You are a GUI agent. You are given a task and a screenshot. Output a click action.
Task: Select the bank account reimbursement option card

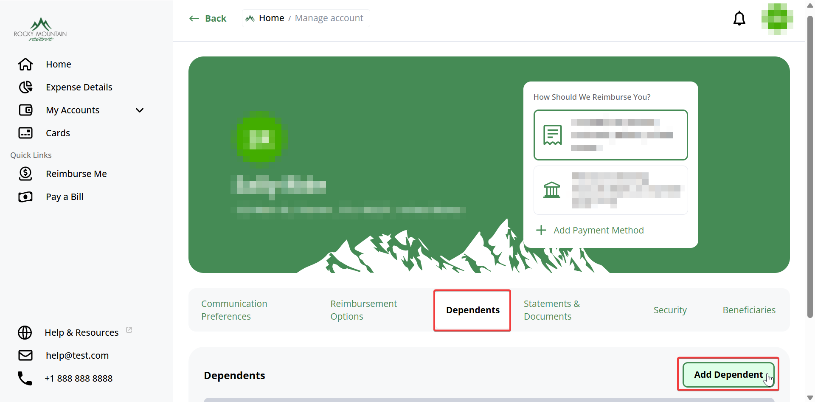pos(610,190)
